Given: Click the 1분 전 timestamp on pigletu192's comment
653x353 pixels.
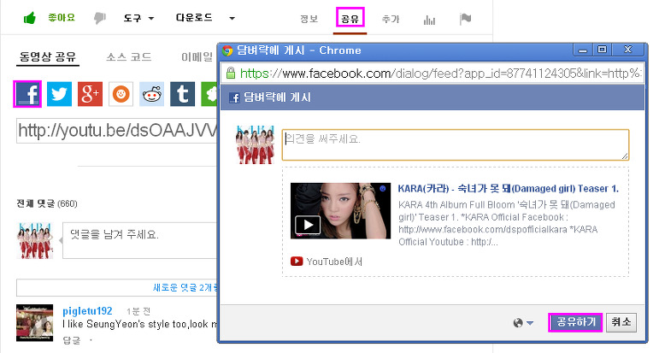Looking at the screenshot, I should [x=138, y=311].
